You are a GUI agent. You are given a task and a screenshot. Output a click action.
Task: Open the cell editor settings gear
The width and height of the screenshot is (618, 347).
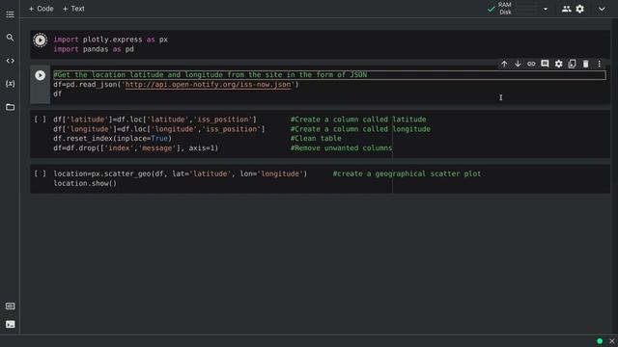pyautogui.click(x=558, y=64)
